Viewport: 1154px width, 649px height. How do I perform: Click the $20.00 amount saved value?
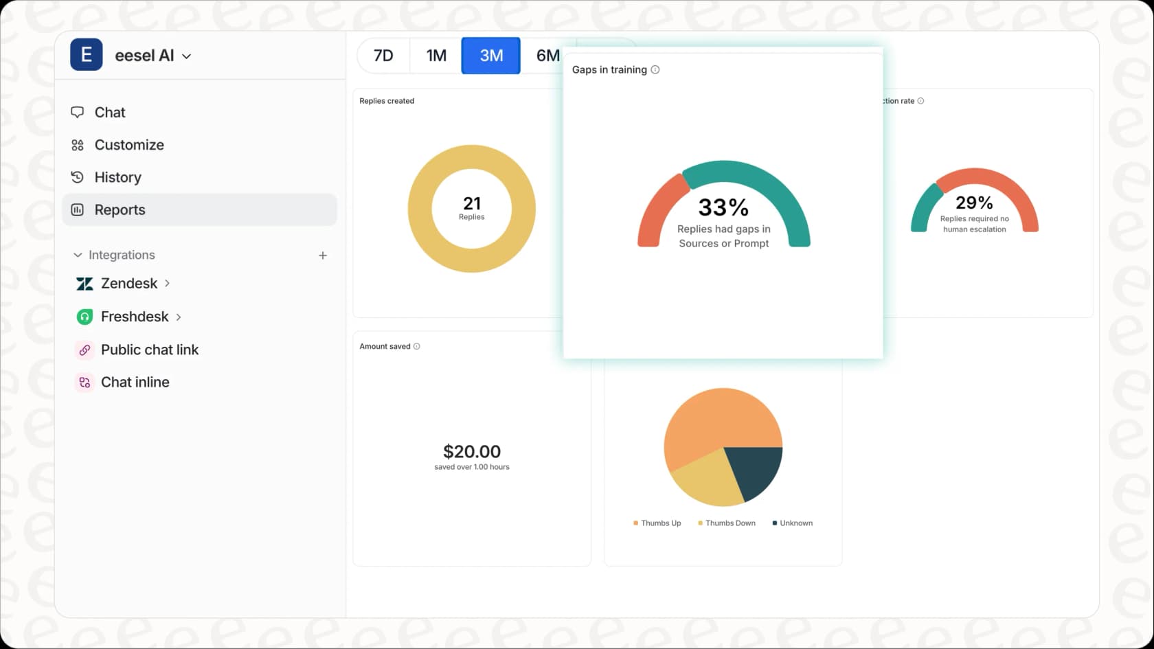(472, 451)
